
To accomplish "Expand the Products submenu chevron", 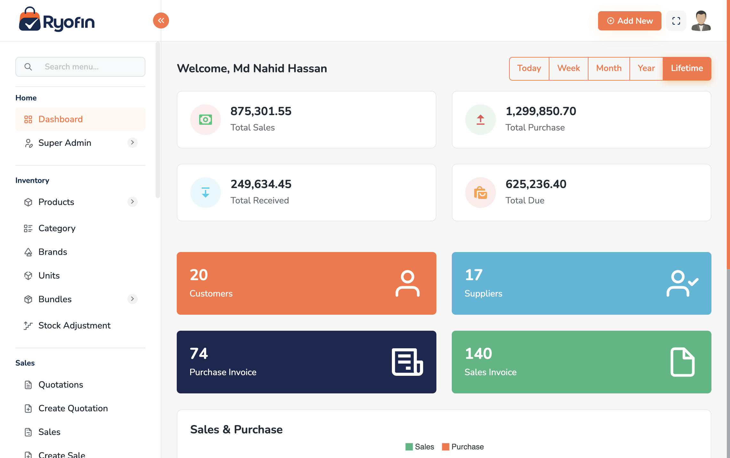I will (132, 202).
